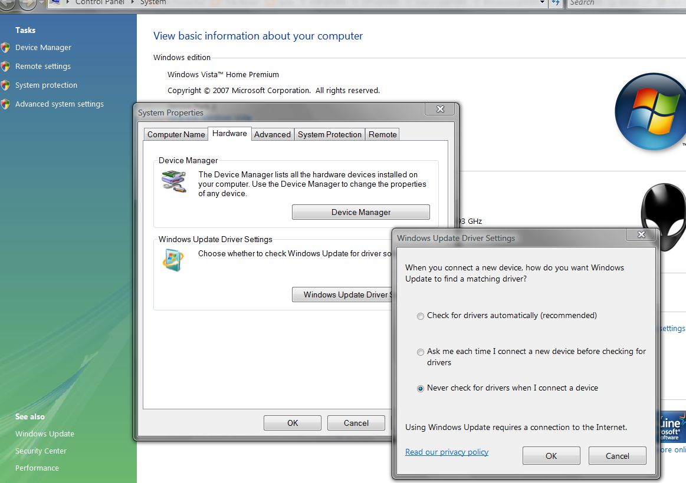The image size is (686, 483).
Task: Open Security Center under See also
Action: tap(41, 451)
